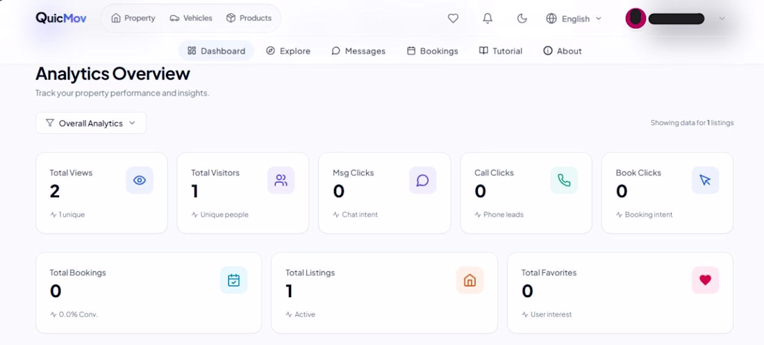Click the 'Total Bookings' label
Image resolution: width=764 pixels, height=345 pixels.
click(x=78, y=272)
